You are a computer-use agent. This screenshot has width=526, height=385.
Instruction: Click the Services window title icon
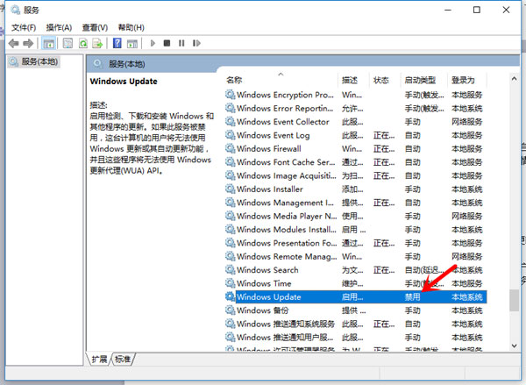click(x=15, y=10)
